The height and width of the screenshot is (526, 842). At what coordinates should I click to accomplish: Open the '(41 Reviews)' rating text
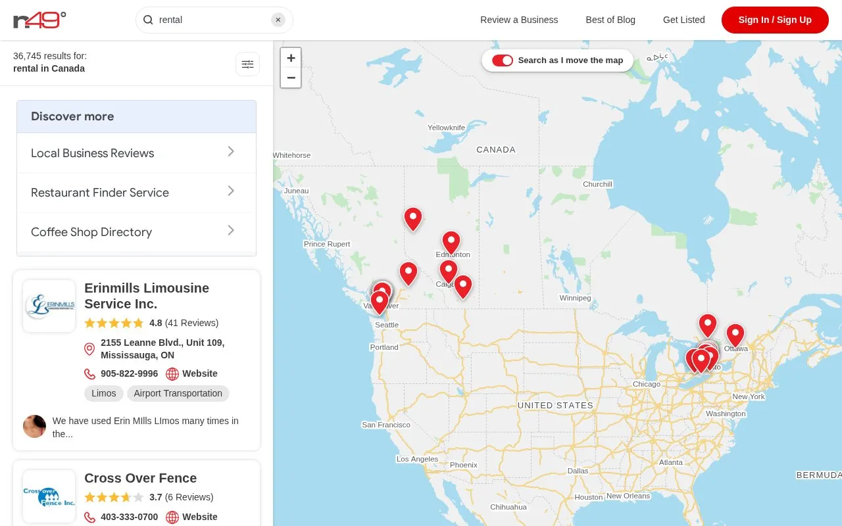[x=191, y=323]
